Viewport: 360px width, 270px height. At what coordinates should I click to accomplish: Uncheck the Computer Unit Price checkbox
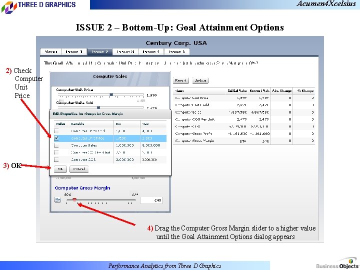(x=56, y=138)
